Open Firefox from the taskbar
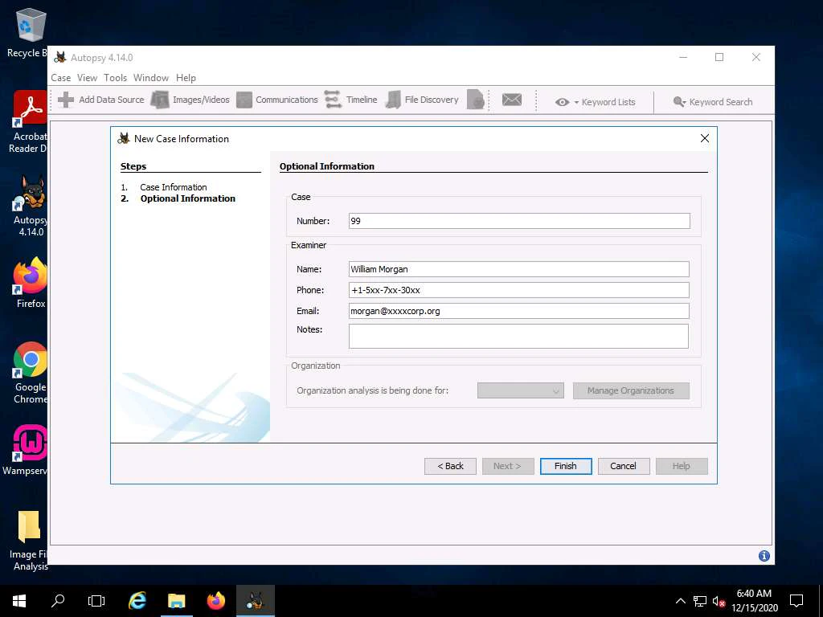This screenshot has width=823, height=617. [215, 601]
